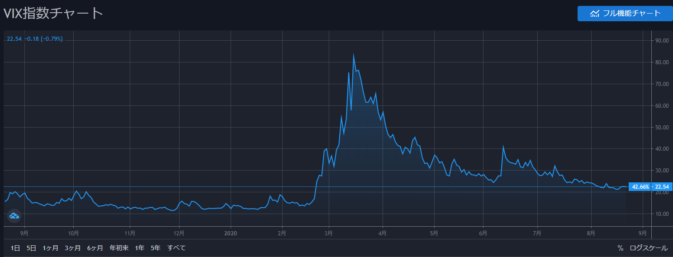Click the 2020 marker on time axis
This screenshot has width=673, height=257.
(231, 233)
